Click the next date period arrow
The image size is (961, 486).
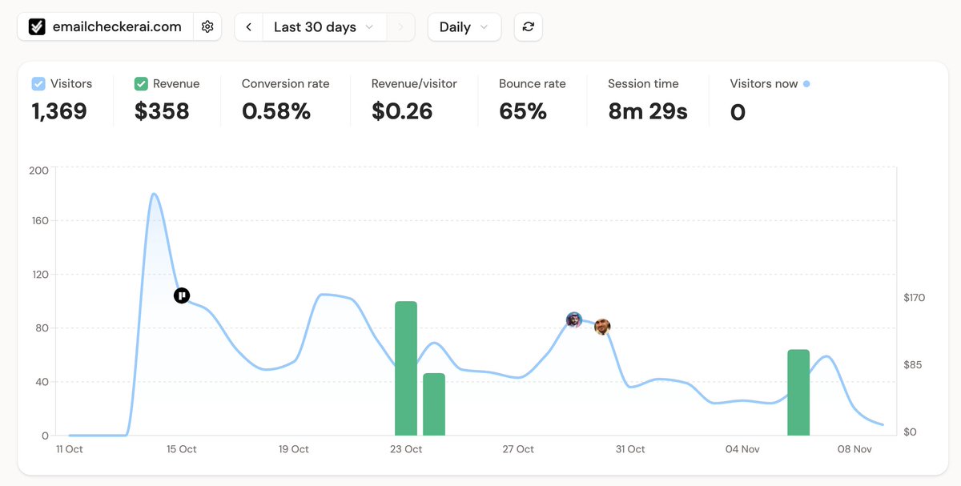point(401,26)
